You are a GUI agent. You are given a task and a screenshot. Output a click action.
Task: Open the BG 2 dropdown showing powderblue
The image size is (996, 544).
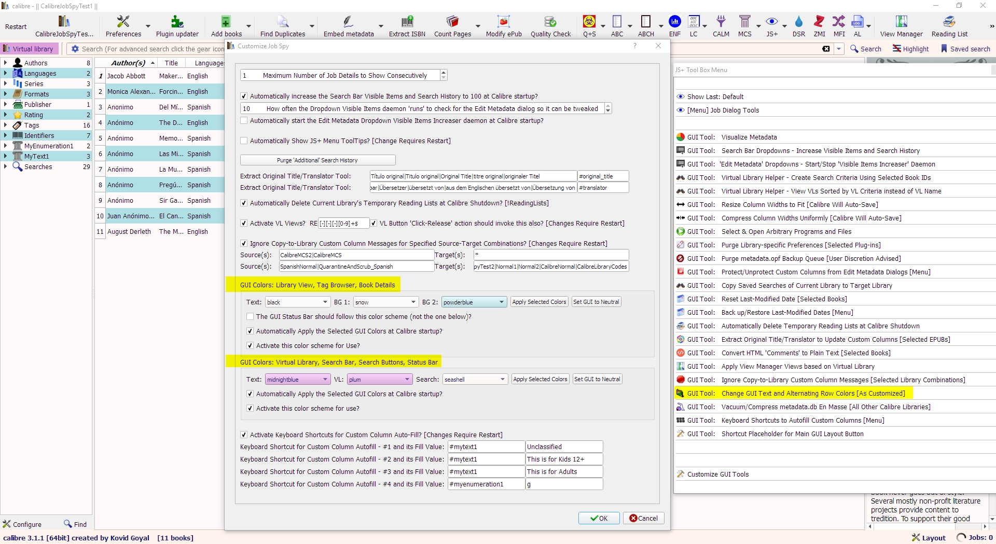click(x=474, y=302)
